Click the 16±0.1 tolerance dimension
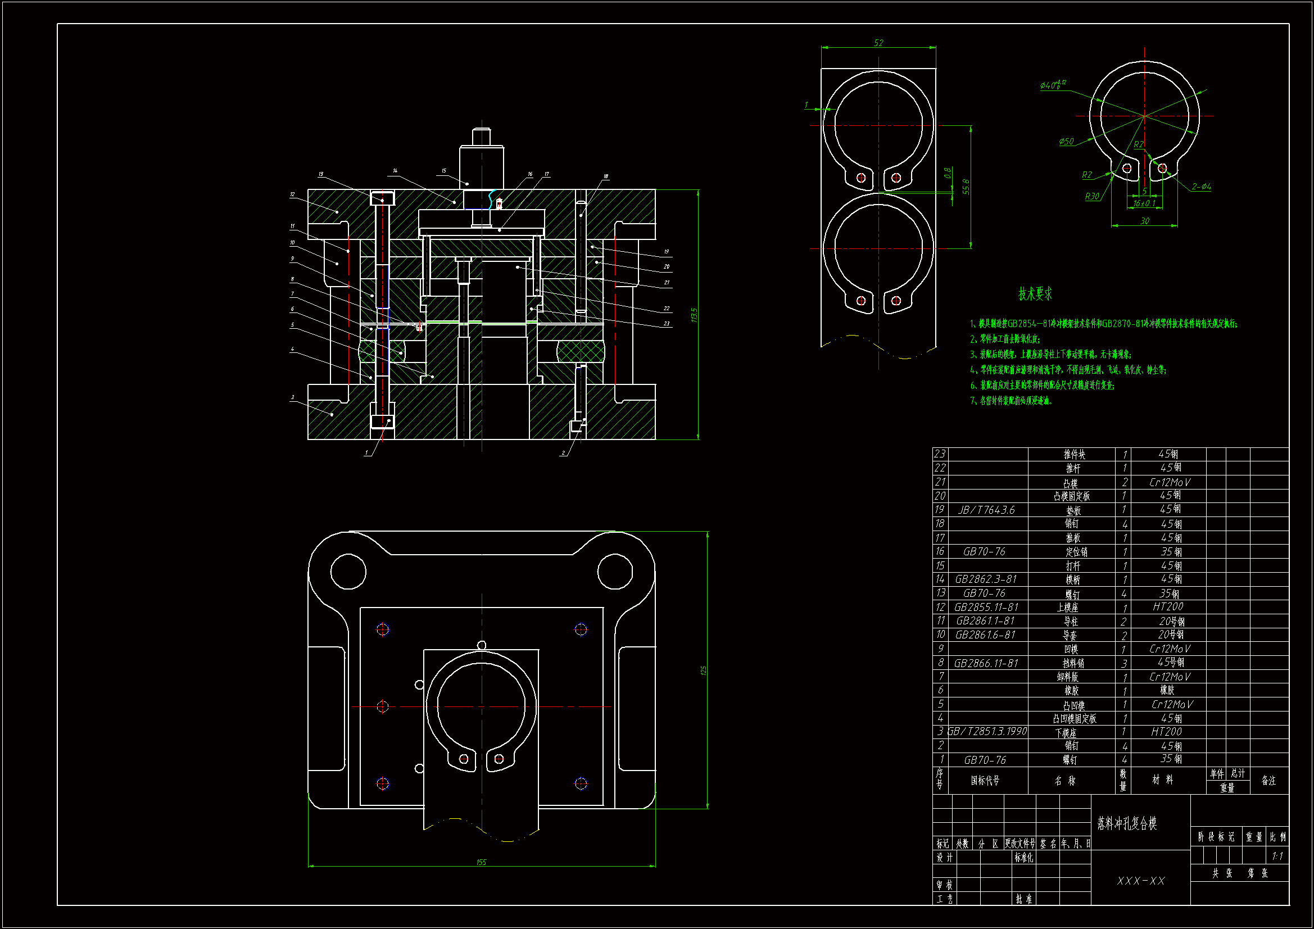 pos(1144,203)
